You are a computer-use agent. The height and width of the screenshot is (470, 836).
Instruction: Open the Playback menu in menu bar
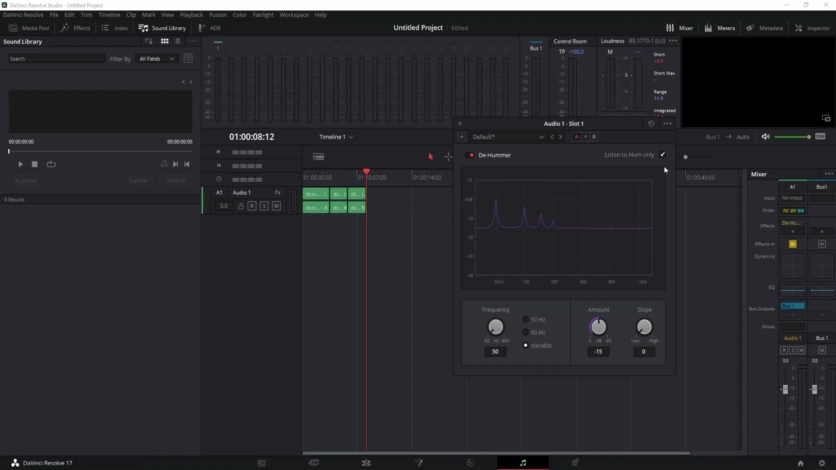coord(191,14)
